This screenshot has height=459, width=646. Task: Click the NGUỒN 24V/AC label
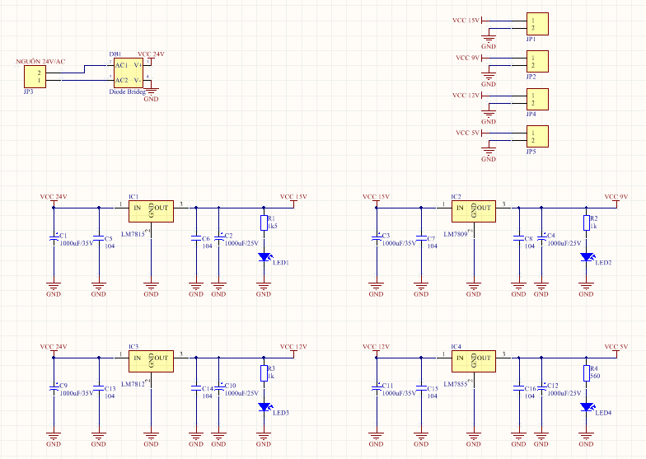coord(41,61)
